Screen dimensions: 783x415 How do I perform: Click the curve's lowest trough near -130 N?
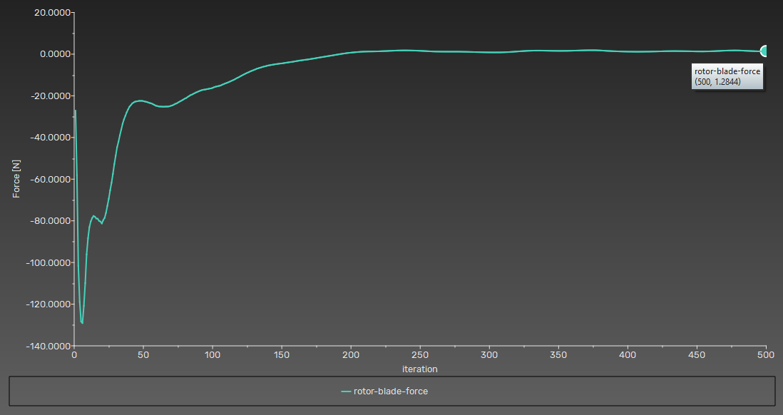coord(82,322)
